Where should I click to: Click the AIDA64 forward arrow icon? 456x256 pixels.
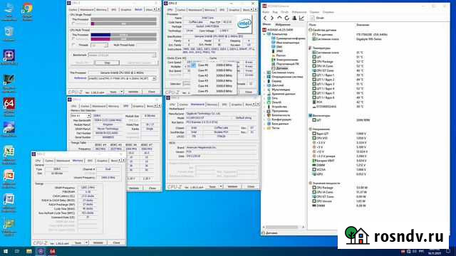(x=272, y=18)
